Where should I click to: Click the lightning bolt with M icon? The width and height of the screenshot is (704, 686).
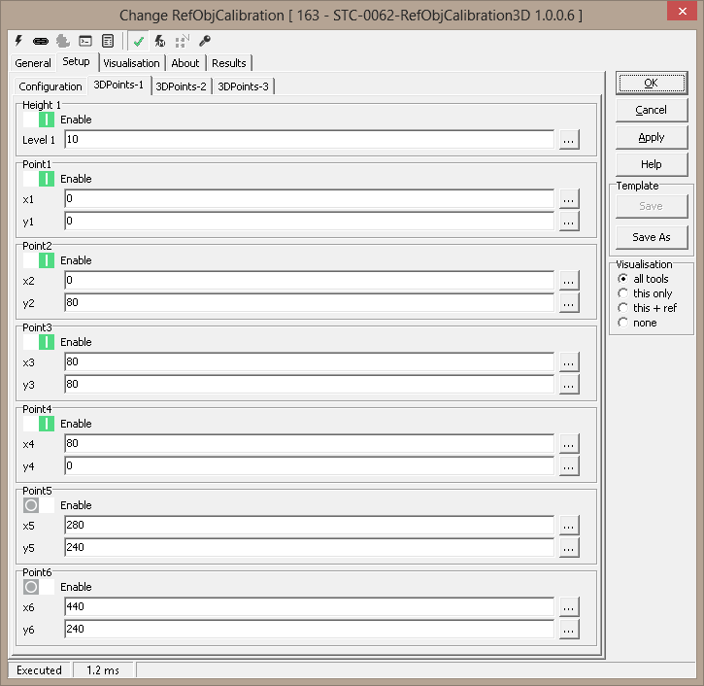pos(160,41)
